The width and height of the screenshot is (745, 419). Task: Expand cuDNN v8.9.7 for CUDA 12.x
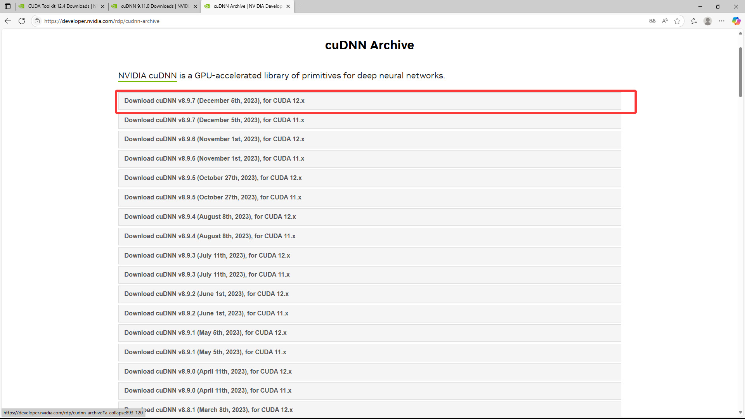click(x=369, y=101)
